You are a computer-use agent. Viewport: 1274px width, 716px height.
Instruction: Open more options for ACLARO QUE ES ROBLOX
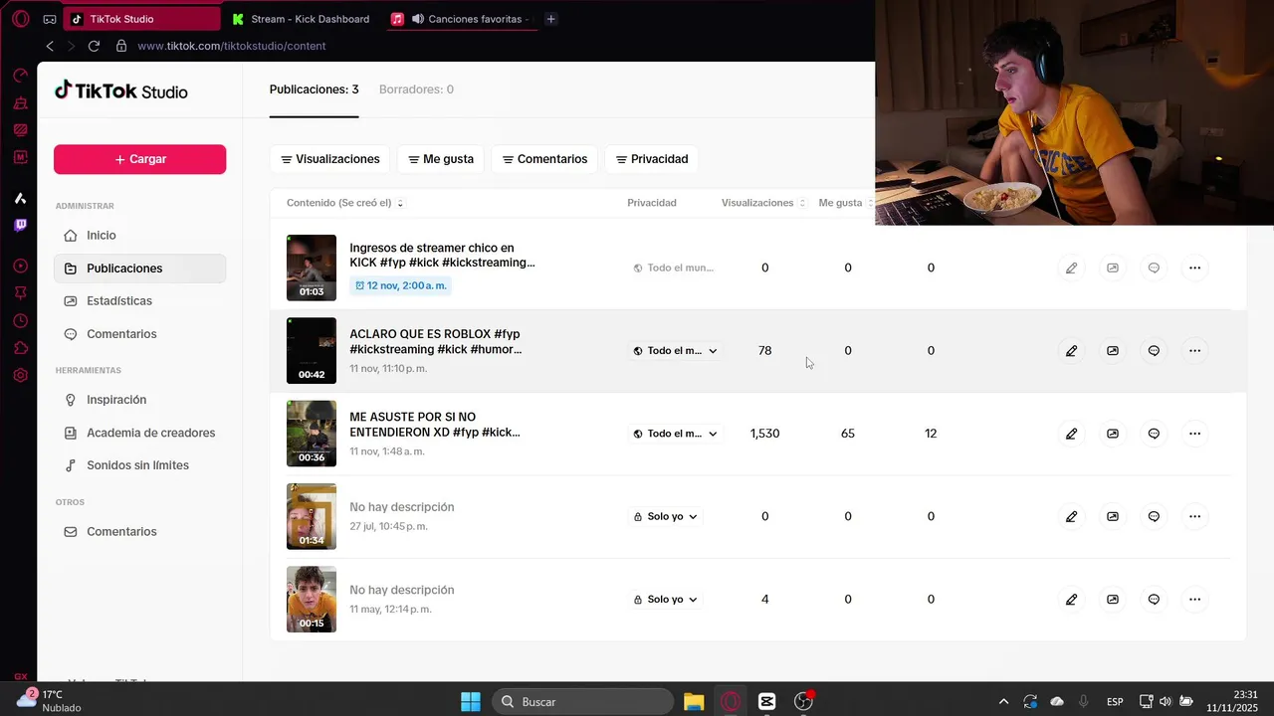[1194, 350]
